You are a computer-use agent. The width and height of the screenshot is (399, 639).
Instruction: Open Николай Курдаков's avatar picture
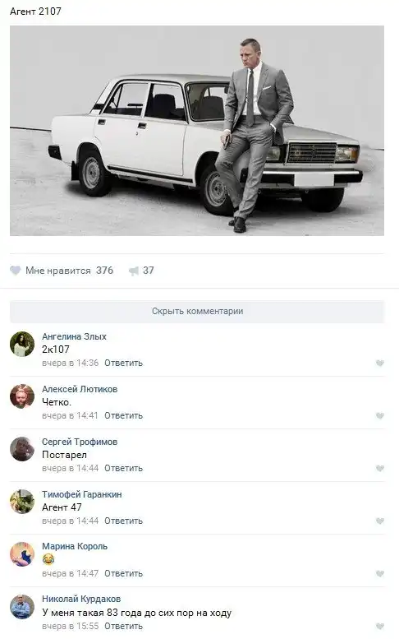[x=22, y=607]
